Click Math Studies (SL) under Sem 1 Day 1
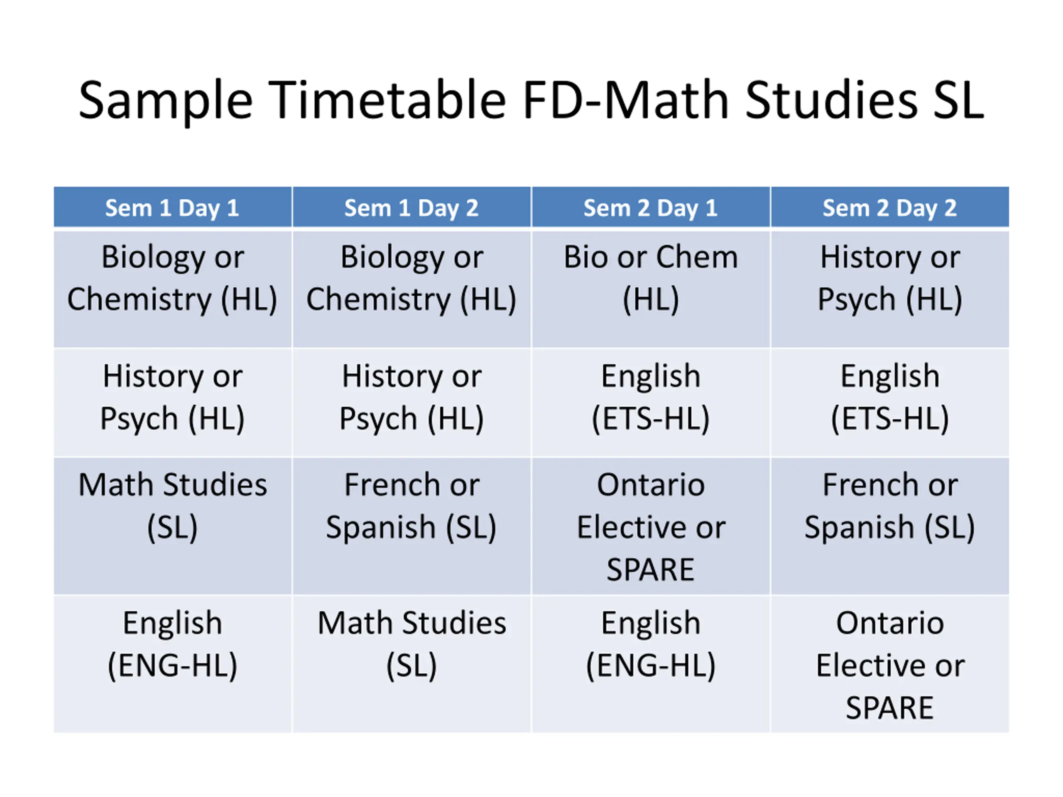 click(172, 526)
